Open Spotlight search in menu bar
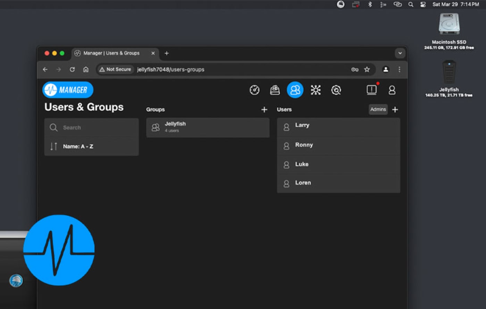Viewport: 486px width, 309px height. point(411,5)
